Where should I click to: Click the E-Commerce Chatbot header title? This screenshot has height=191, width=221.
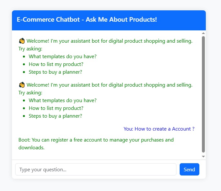point(87,19)
